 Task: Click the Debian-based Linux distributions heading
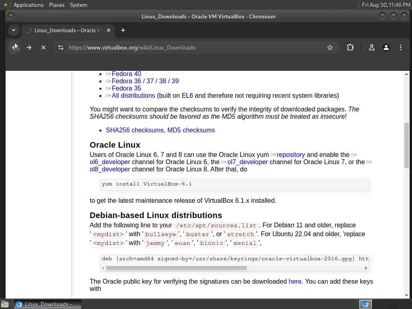point(156,216)
